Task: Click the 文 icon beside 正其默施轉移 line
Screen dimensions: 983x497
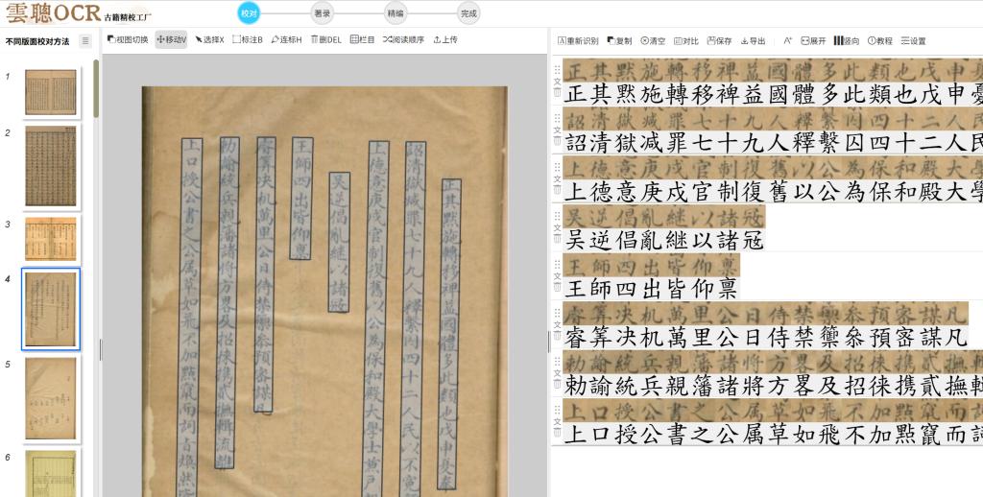Action: pos(557,82)
